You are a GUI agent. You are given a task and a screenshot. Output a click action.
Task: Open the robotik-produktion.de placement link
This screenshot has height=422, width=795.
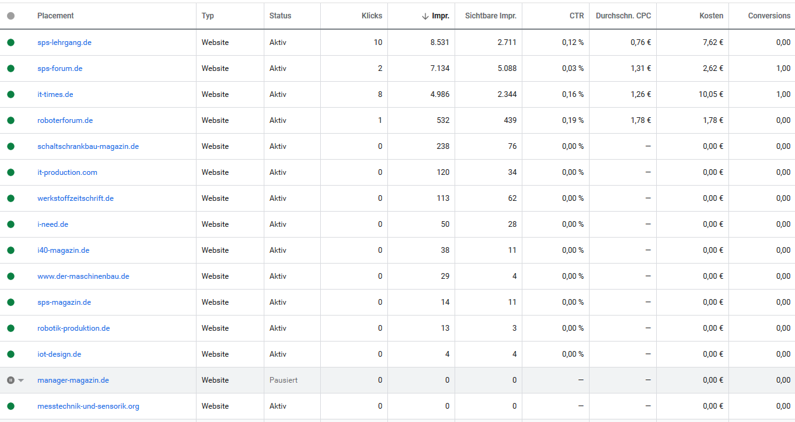click(74, 328)
